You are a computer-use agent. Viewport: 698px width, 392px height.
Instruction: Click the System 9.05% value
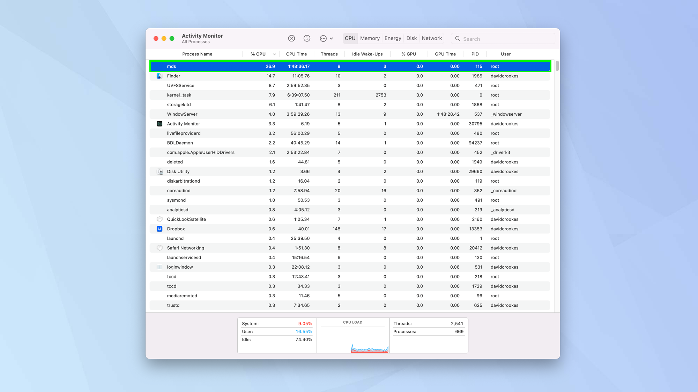[305, 324]
